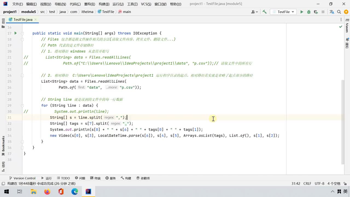Click the gutter run arrow beside main method

16,33
